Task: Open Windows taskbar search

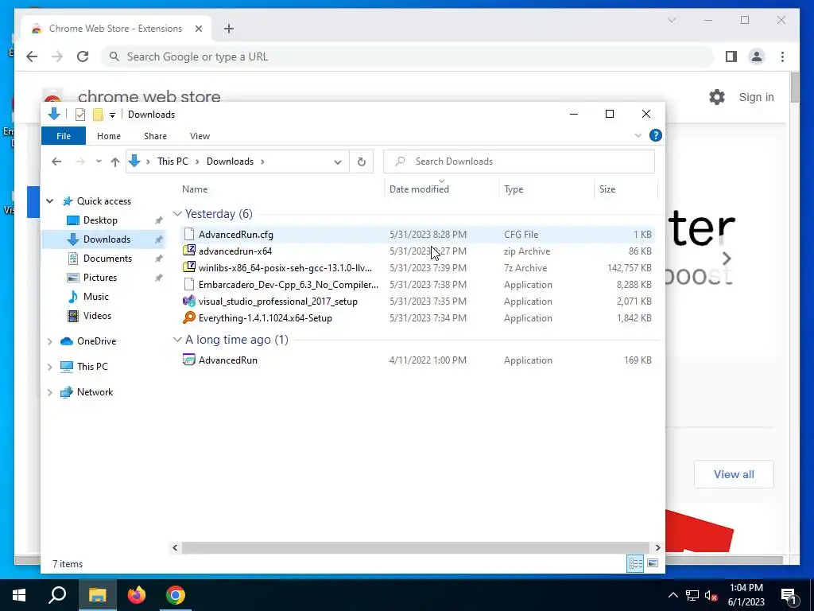Action: [57, 595]
